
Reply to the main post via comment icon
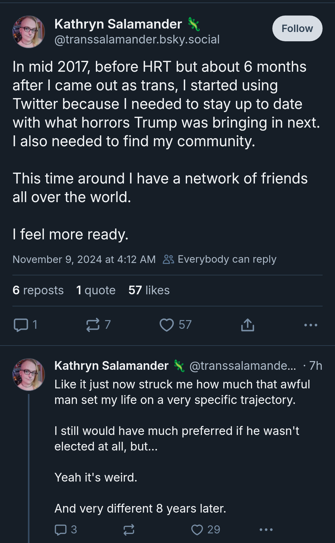pos(25,325)
